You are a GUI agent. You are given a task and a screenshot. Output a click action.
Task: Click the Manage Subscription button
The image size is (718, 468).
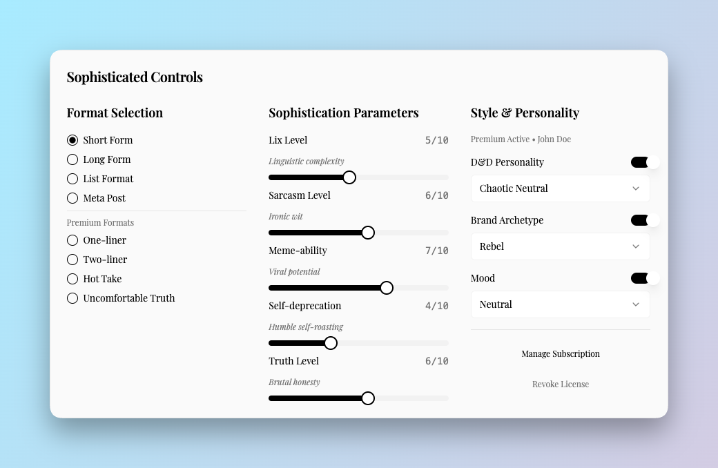(560, 354)
